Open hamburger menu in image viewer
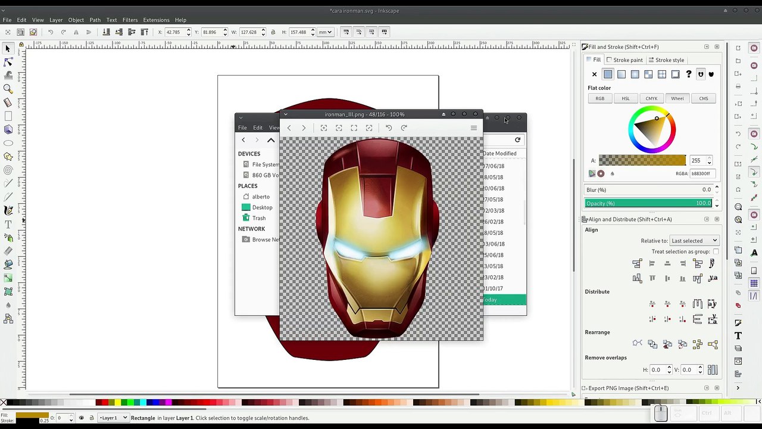This screenshot has height=429, width=762. 474,128
